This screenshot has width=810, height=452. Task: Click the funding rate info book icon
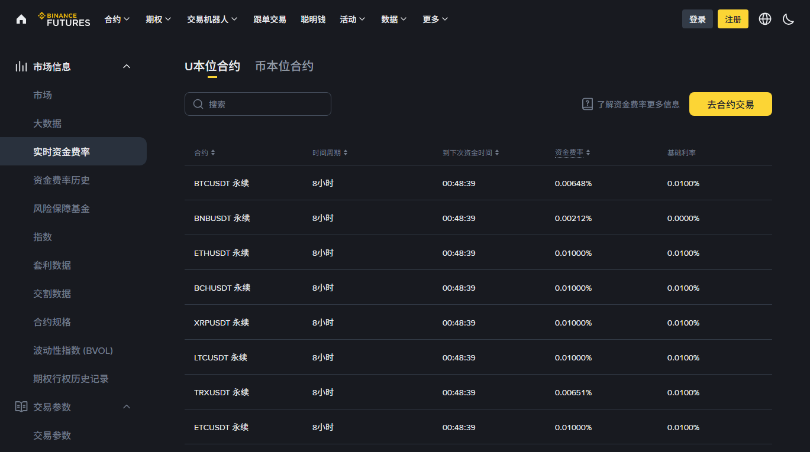[x=588, y=104]
